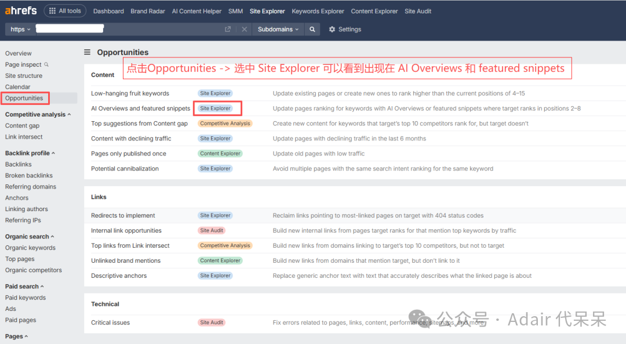This screenshot has width=626, height=344.
Task: Open Site Audit in top nav
Action: [x=418, y=11]
